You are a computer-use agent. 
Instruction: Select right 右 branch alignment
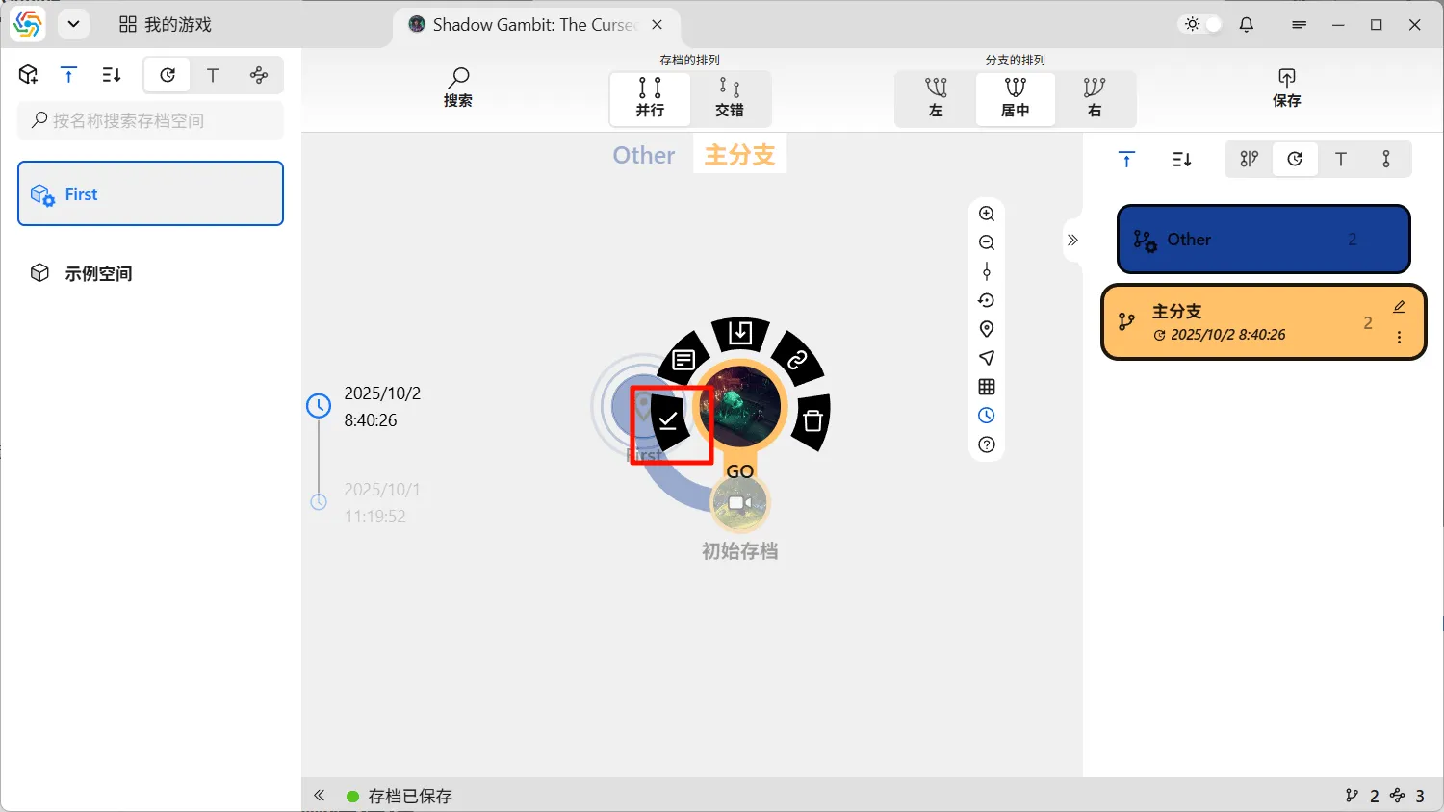tap(1095, 97)
